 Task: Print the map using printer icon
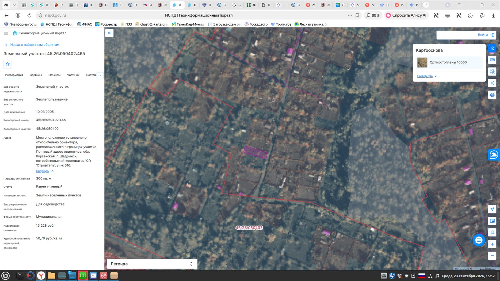492,95
